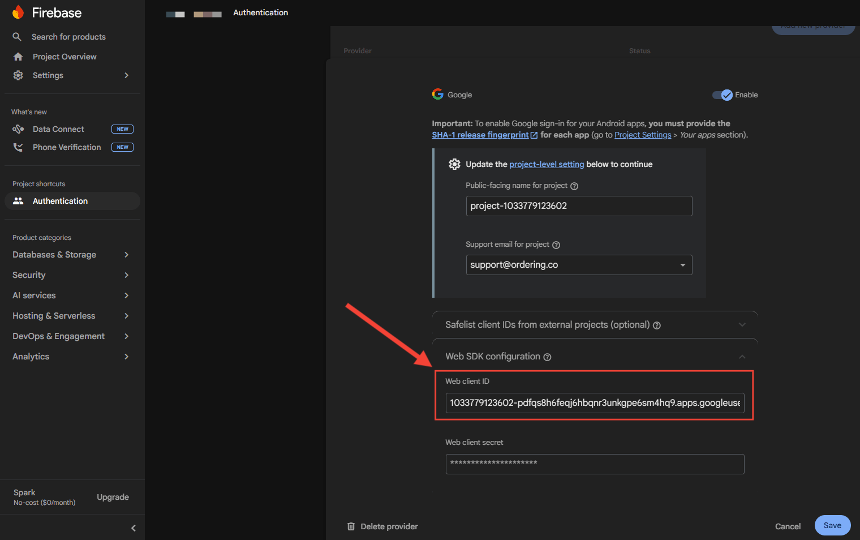Open the project-level setting link
860x540 pixels.
(x=547, y=164)
